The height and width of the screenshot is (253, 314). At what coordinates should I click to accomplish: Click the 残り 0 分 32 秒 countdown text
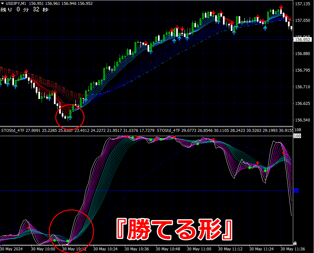[x=24, y=9]
